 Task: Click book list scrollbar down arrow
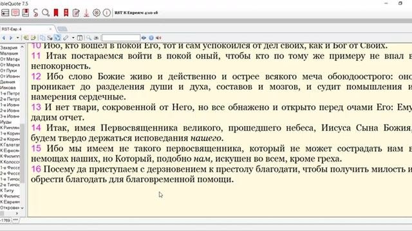23,208
